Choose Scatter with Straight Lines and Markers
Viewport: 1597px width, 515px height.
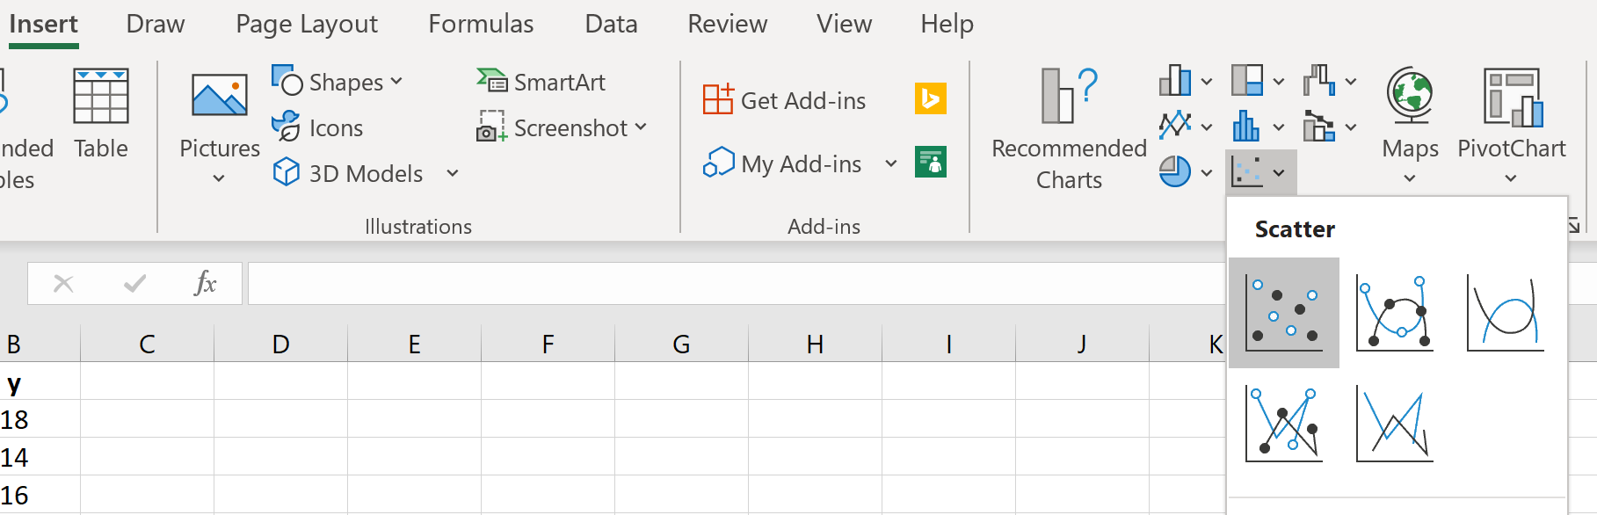(x=1283, y=424)
